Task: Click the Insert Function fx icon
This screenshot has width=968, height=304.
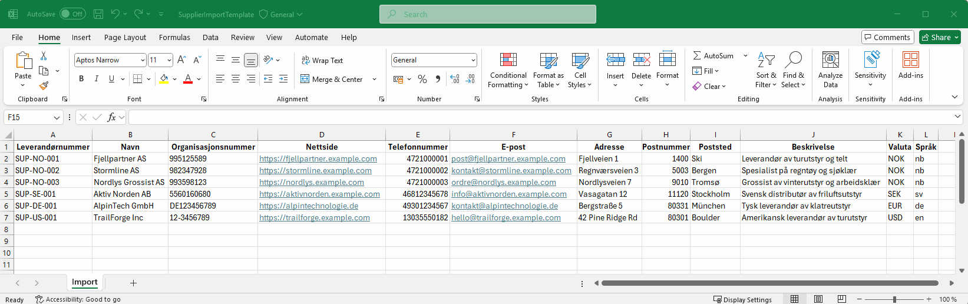Action: [111, 117]
